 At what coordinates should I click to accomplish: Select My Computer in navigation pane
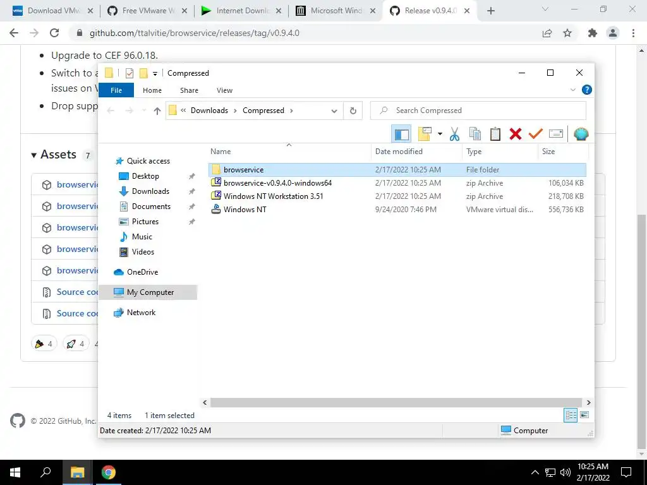(148, 292)
